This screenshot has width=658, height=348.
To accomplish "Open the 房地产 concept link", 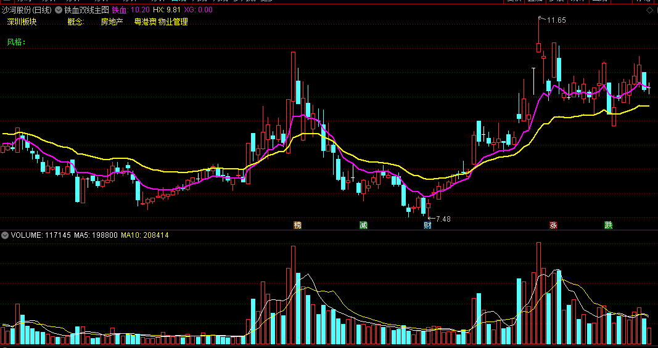I will click(112, 22).
